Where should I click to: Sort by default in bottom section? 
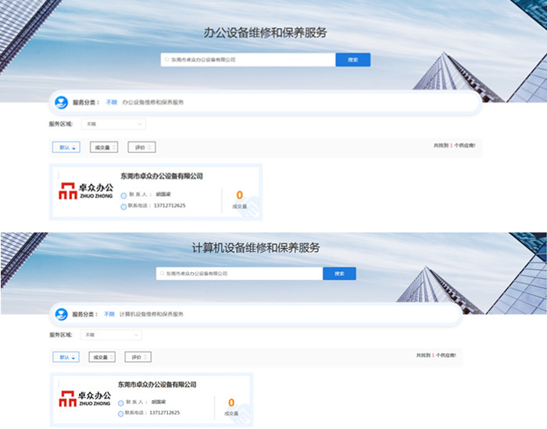pos(66,357)
